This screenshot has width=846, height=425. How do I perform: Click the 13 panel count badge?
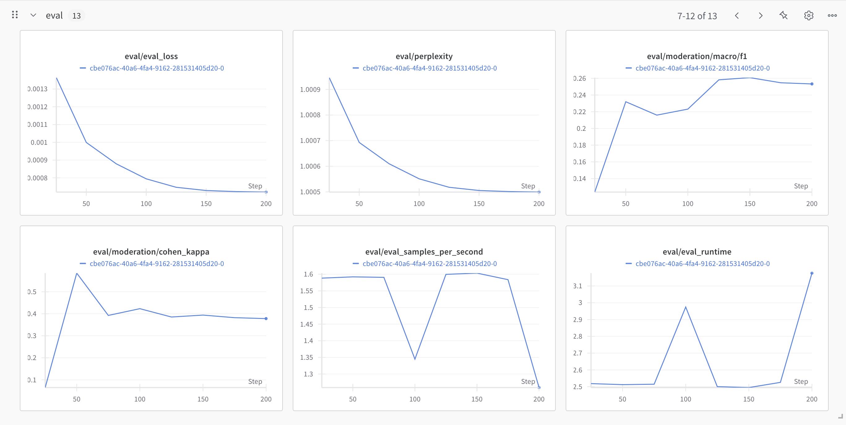point(76,16)
